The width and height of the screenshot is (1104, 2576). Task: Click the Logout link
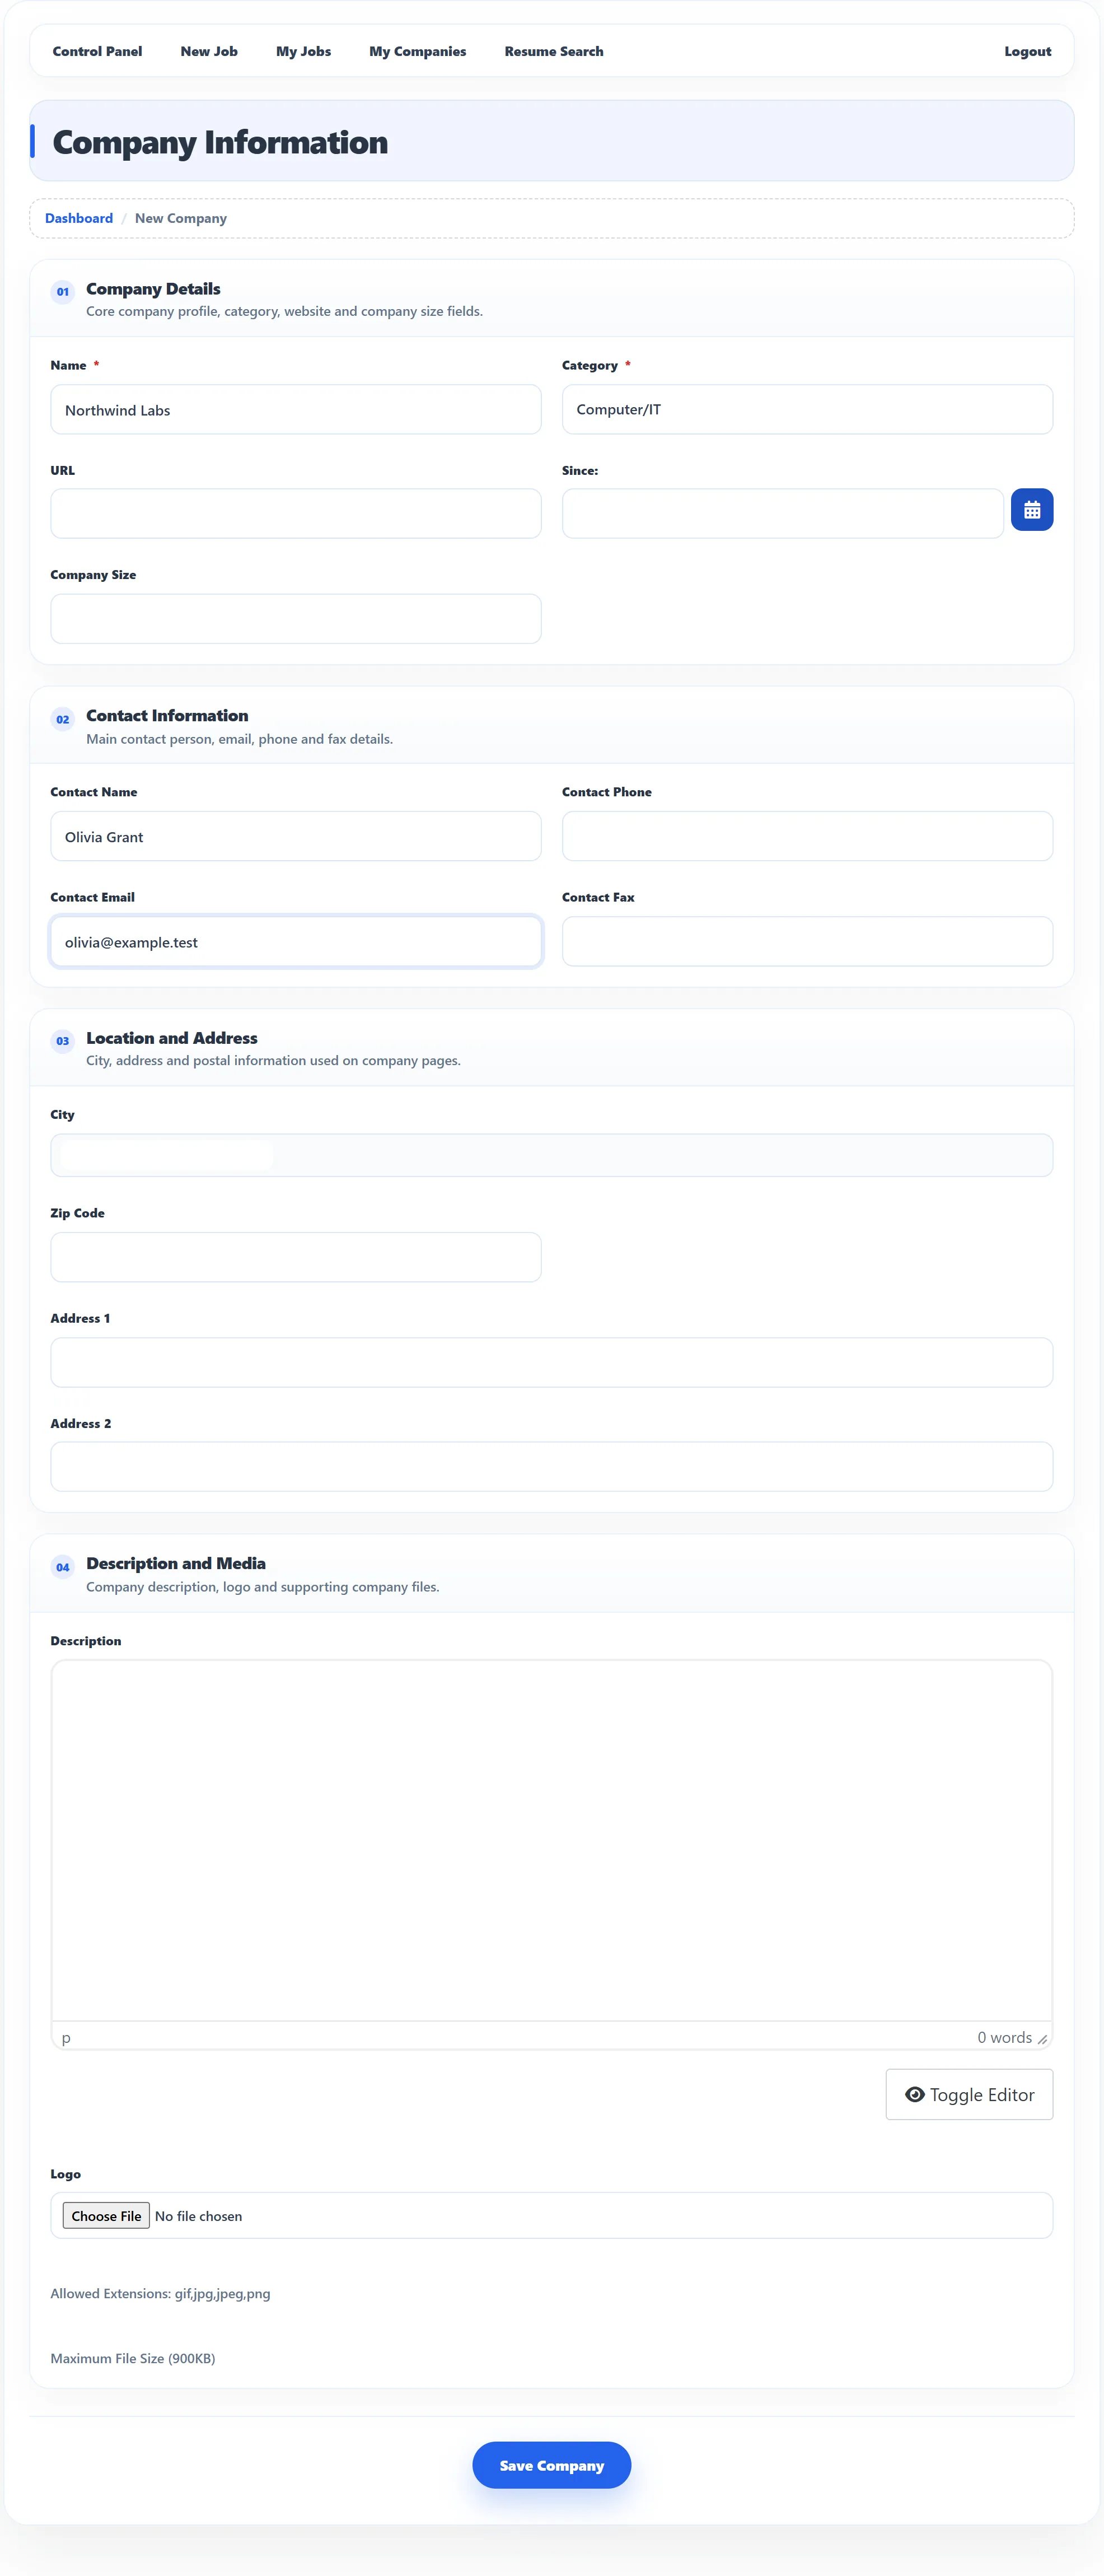click(1027, 51)
